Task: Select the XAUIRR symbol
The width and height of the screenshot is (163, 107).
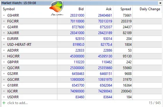Action: (x=13, y=33)
